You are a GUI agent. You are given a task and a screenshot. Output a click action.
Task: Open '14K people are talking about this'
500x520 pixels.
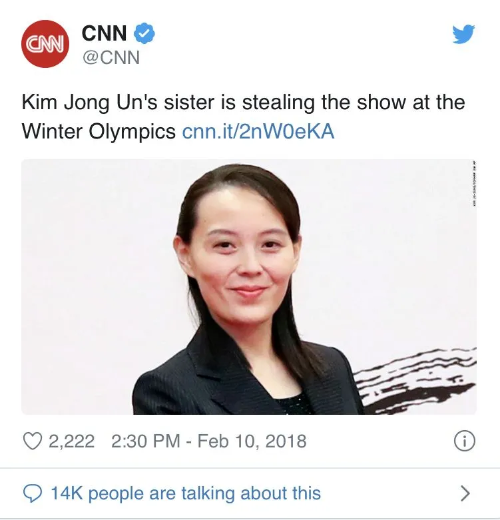click(186, 493)
